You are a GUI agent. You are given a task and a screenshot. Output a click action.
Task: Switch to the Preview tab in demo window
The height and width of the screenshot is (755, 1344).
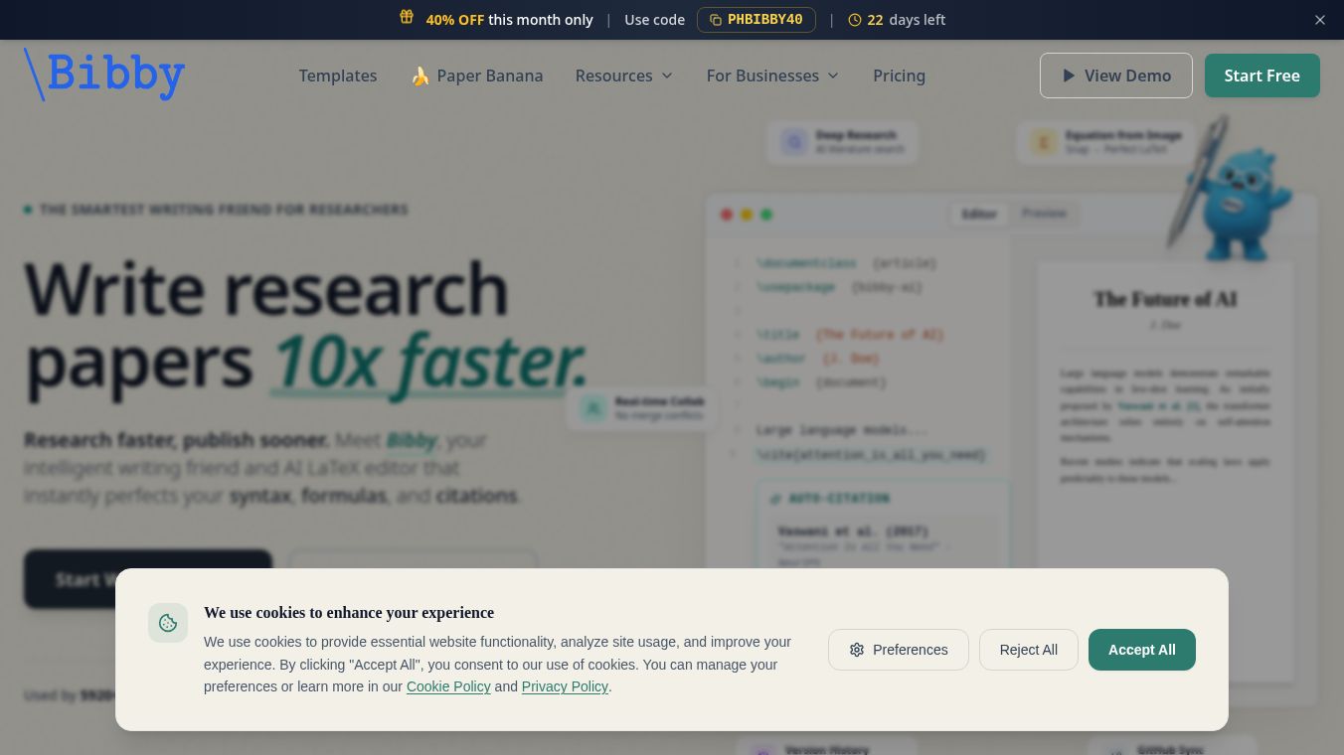tap(1044, 214)
